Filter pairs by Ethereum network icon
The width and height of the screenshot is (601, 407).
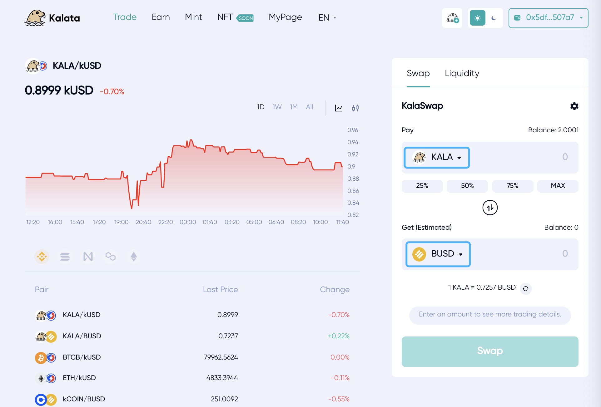tap(134, 257)
